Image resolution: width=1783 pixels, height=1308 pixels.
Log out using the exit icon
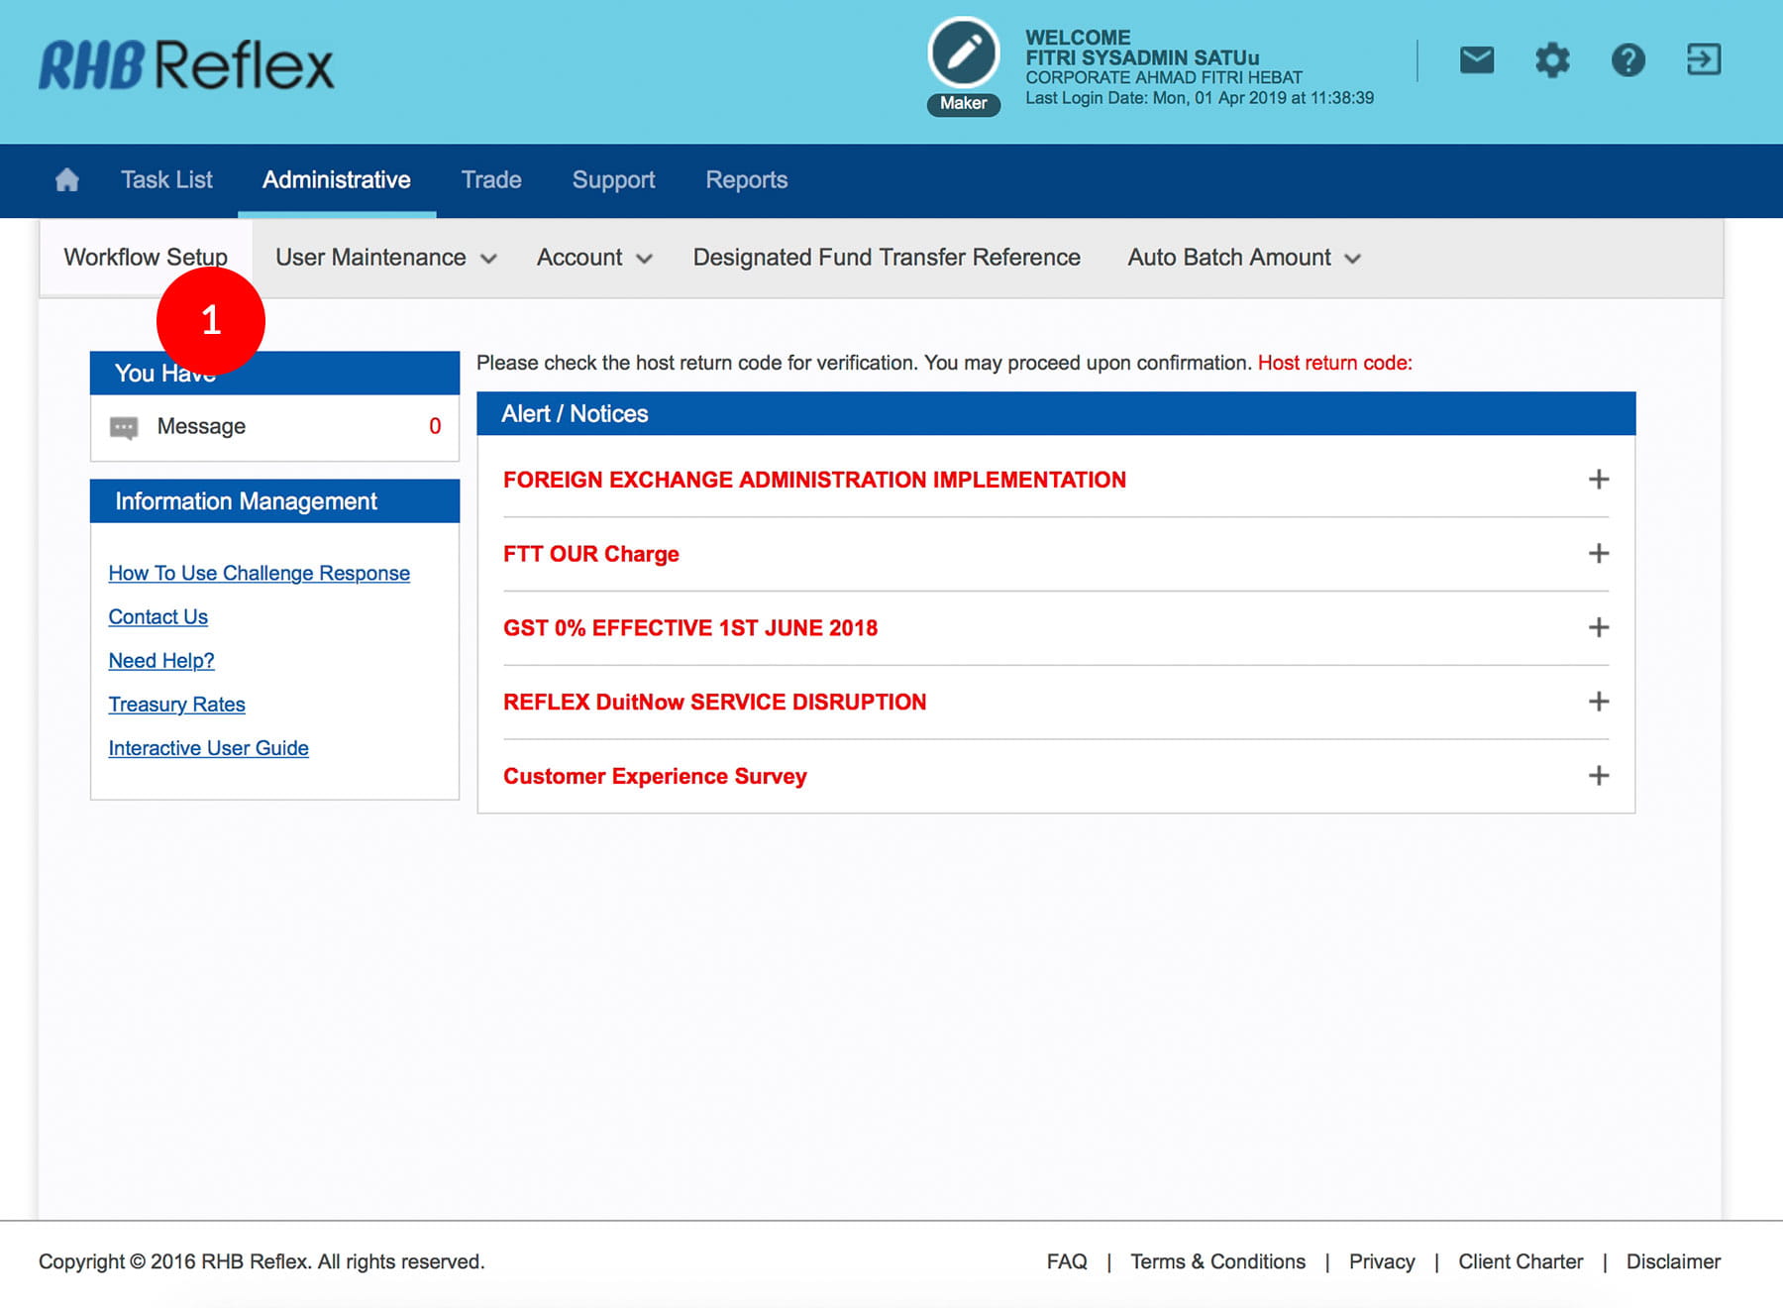[1703, 60]
